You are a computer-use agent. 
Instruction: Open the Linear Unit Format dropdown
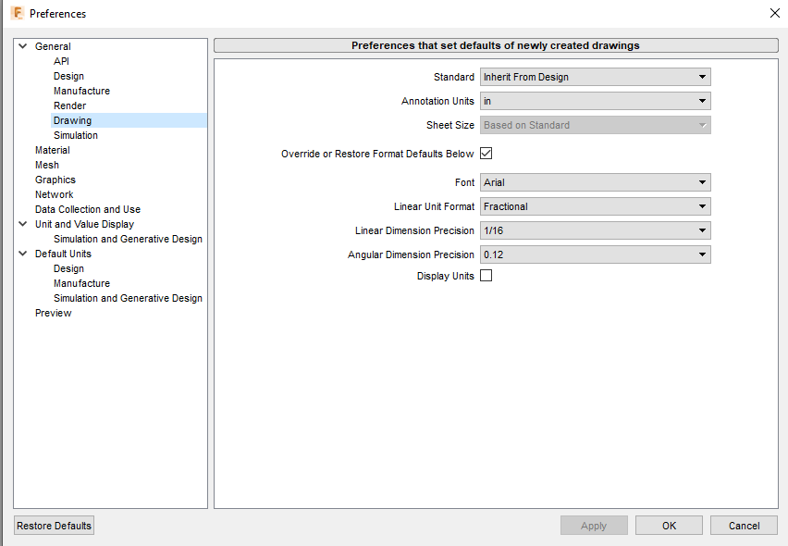595,206
